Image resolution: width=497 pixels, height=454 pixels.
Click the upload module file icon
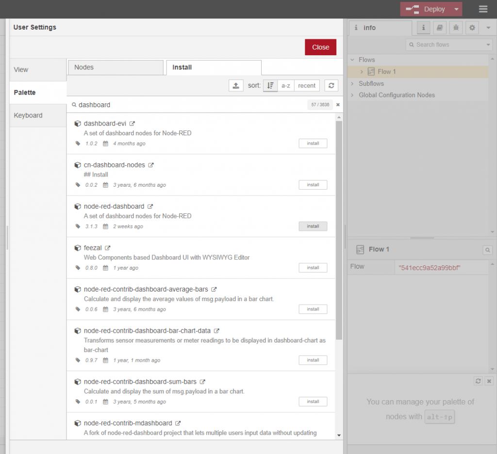236,85
